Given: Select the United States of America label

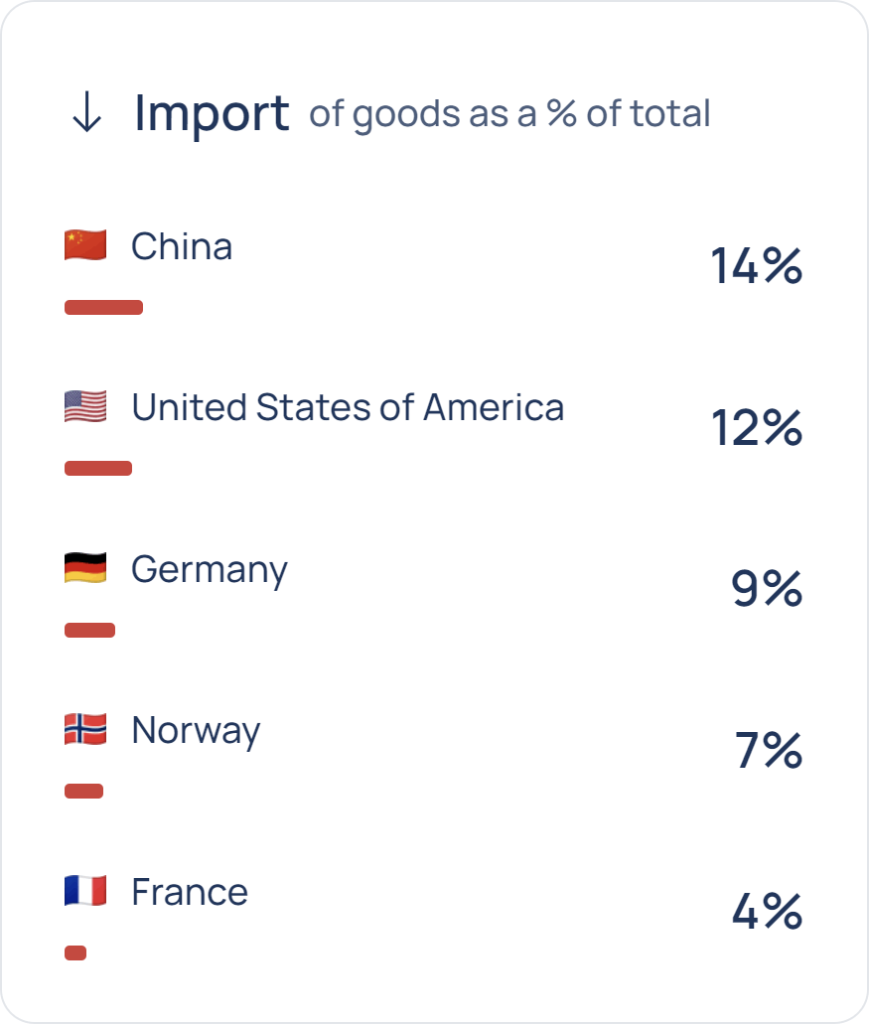Looking at the screenshot, I should pos(348,407).
